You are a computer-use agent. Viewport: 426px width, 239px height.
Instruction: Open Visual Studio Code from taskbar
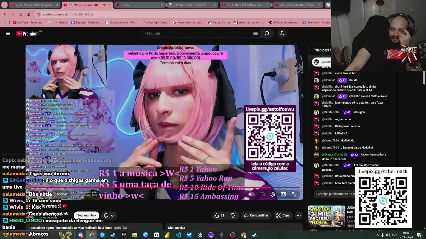pyautogui.click(x=178, y=235)
